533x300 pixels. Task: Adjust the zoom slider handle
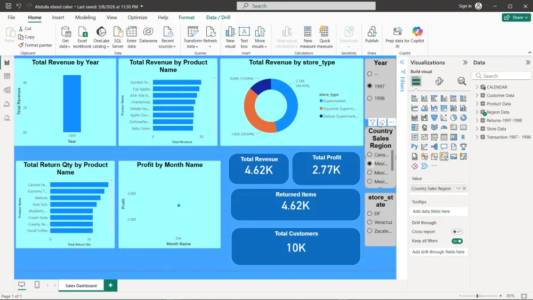pos(478,296)
